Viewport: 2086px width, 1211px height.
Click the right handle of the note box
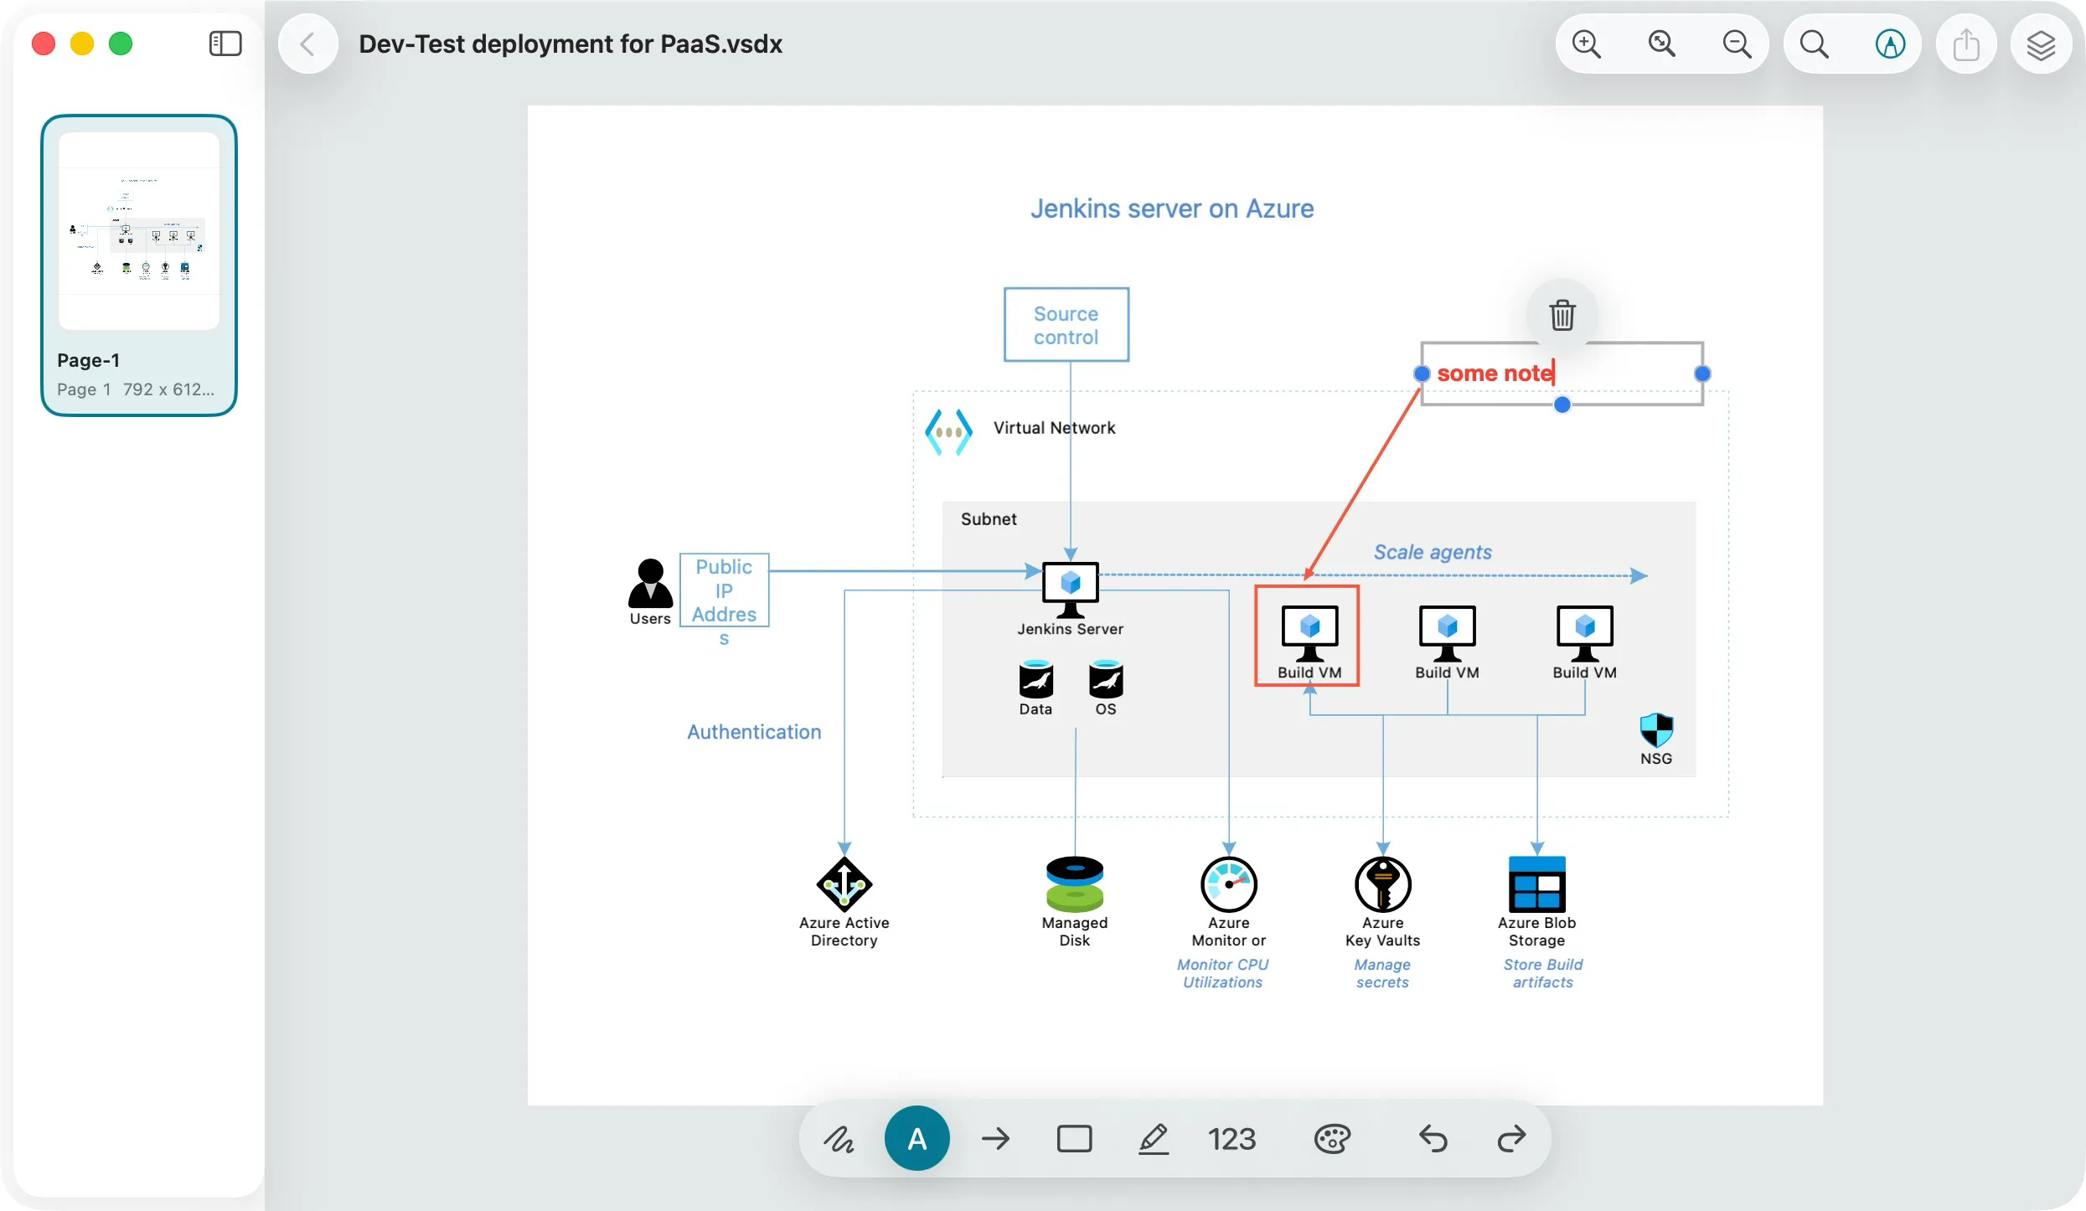pos(1702,374)
